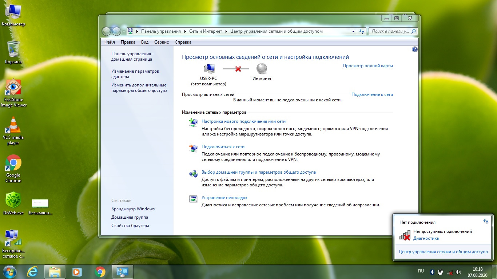Image resolution: width=497 pixels, height=279 pixels.
Task: Click the icon next to Настройка нового подключения
Action: point(193,122)
